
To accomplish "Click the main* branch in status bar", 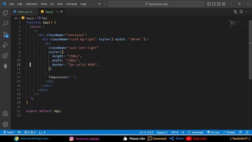I will point(9,133).
